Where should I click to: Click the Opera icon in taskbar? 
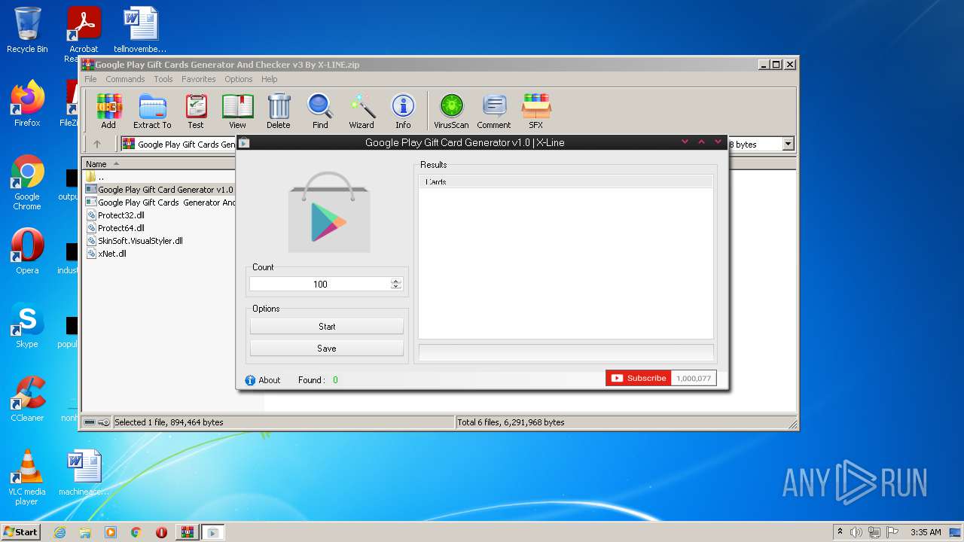(161, 532)
